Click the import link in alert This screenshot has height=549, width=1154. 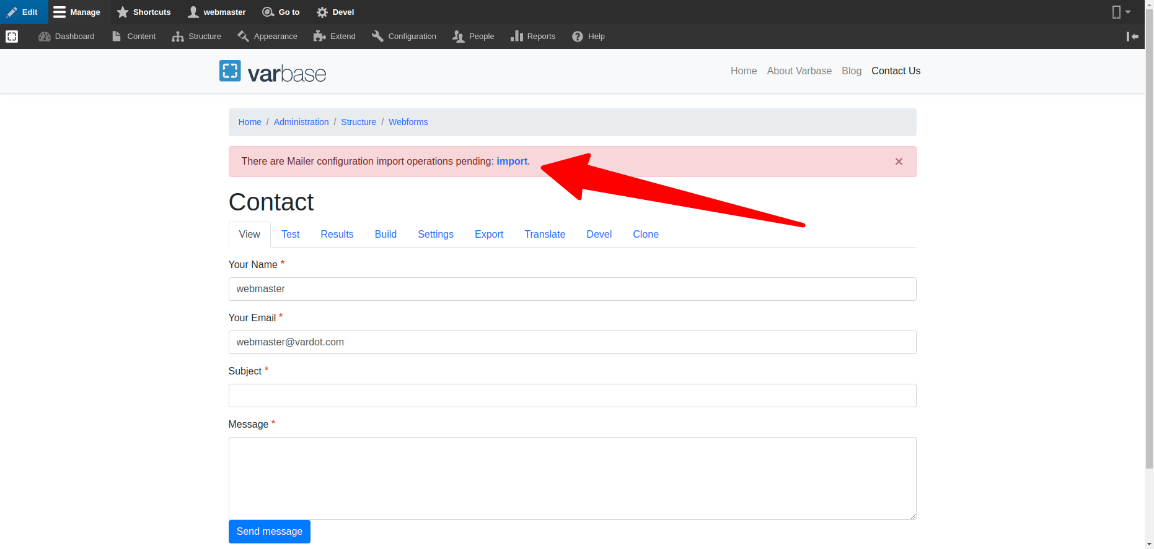tap(512, 161)
